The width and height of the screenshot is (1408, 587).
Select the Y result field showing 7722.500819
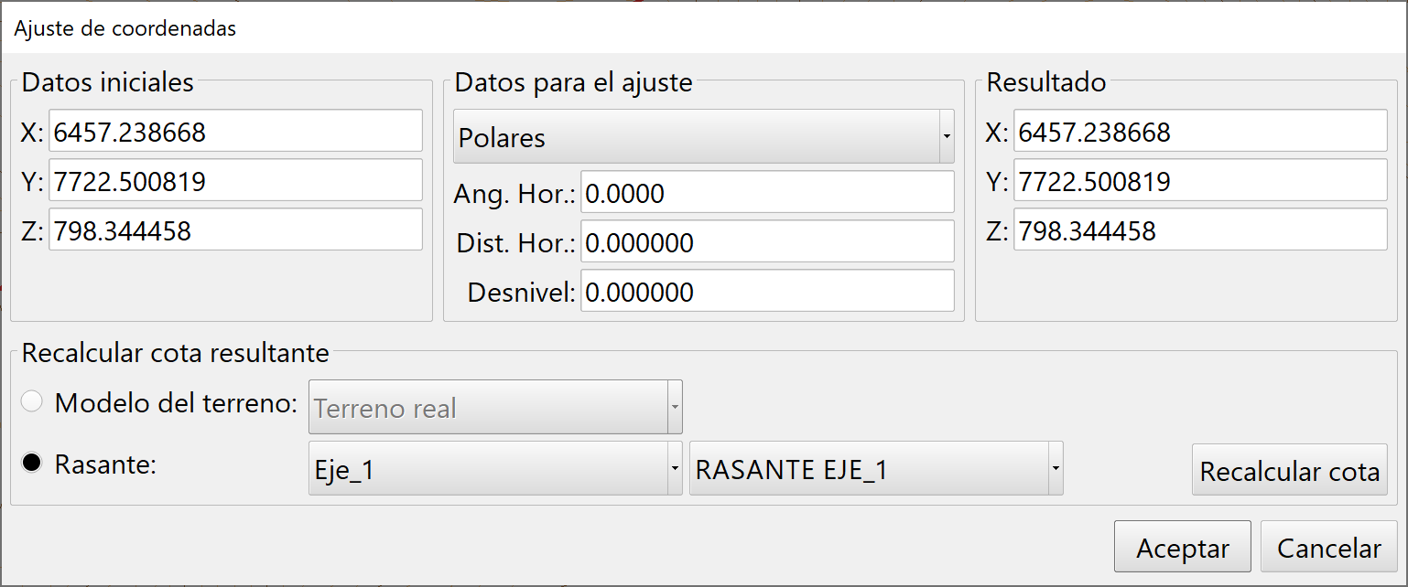tap(1199, 181)
